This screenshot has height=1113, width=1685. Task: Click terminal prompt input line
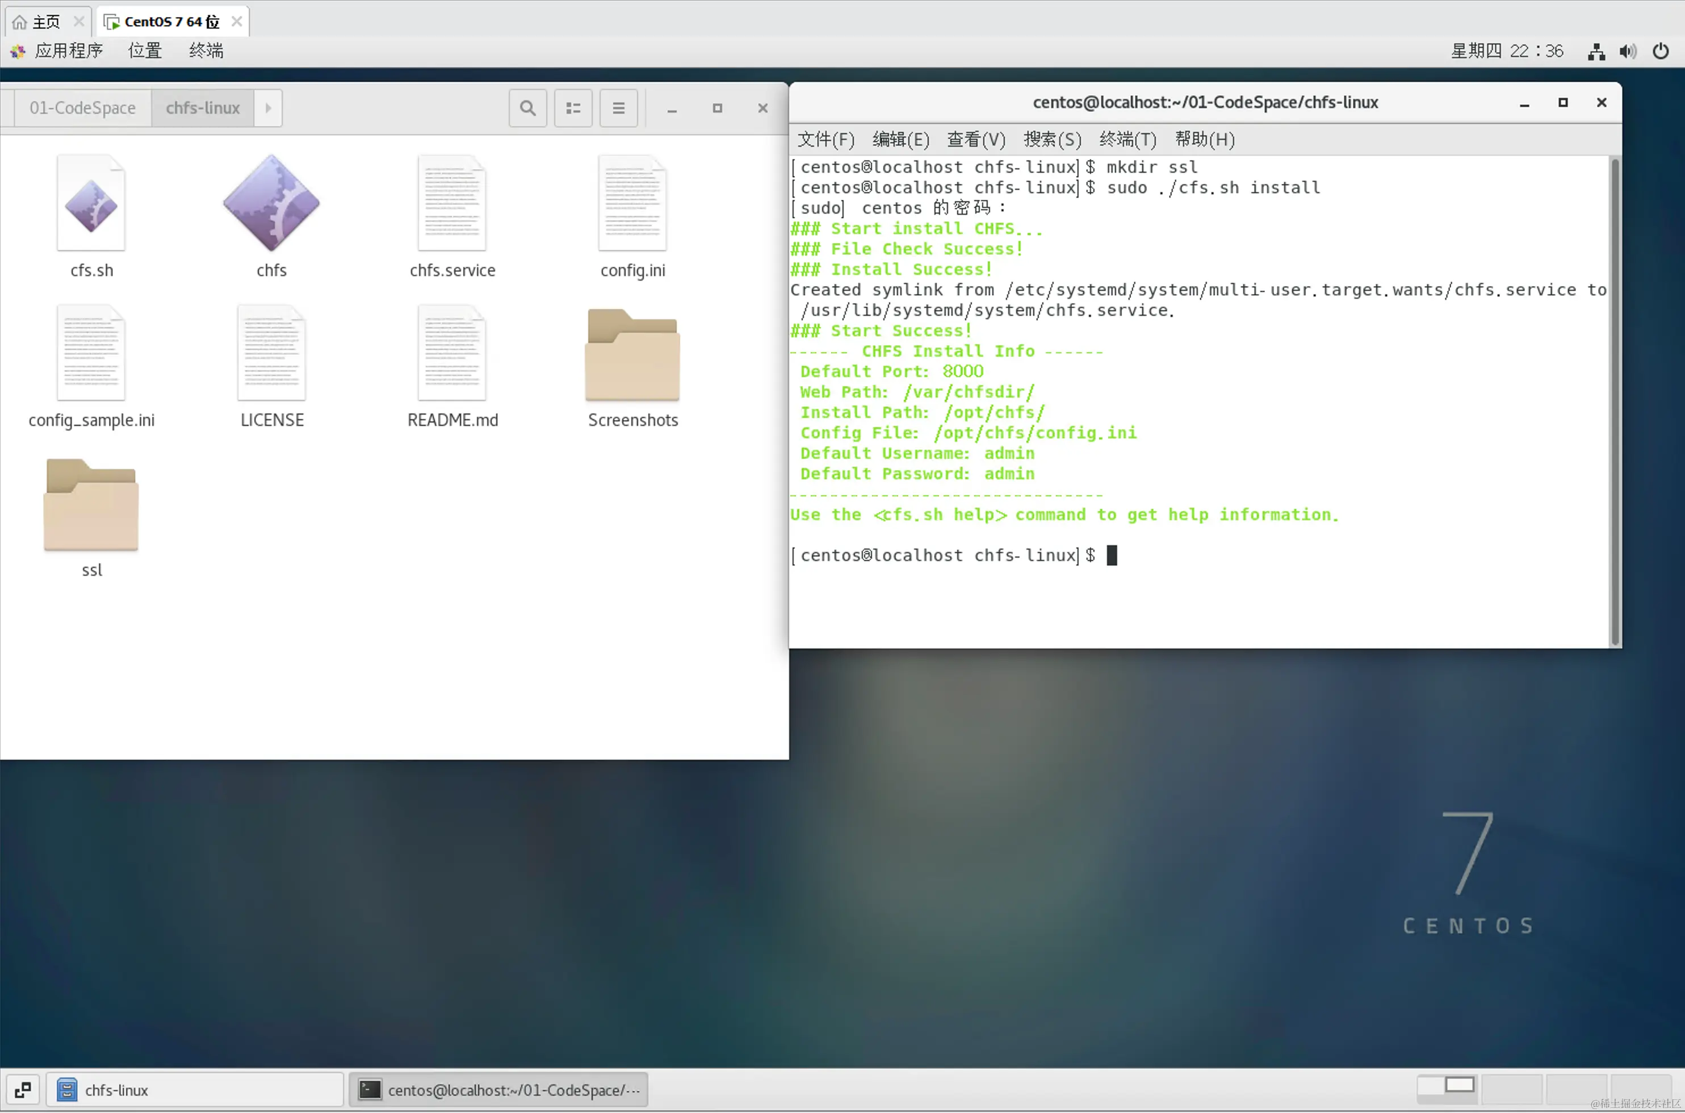pyautogui.click(x=954, y=556)
